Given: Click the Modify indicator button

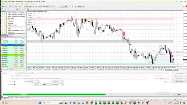Looking at the screenshot, I should tap(179, 82).
